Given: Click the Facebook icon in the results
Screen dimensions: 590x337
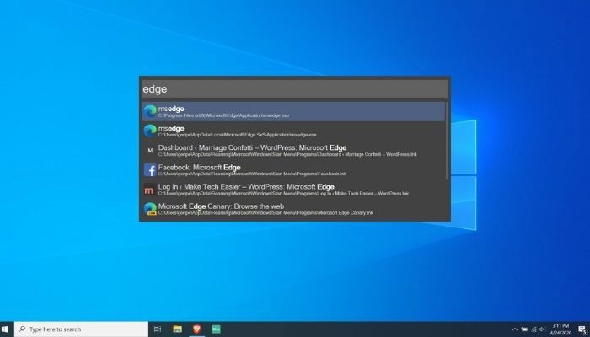Looking at the screenshot, I should [150, 170].
